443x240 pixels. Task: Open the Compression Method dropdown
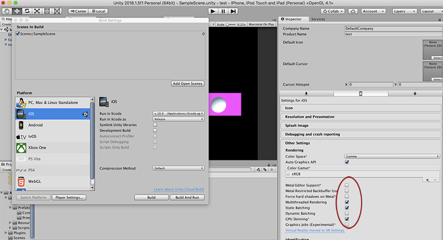178,168
